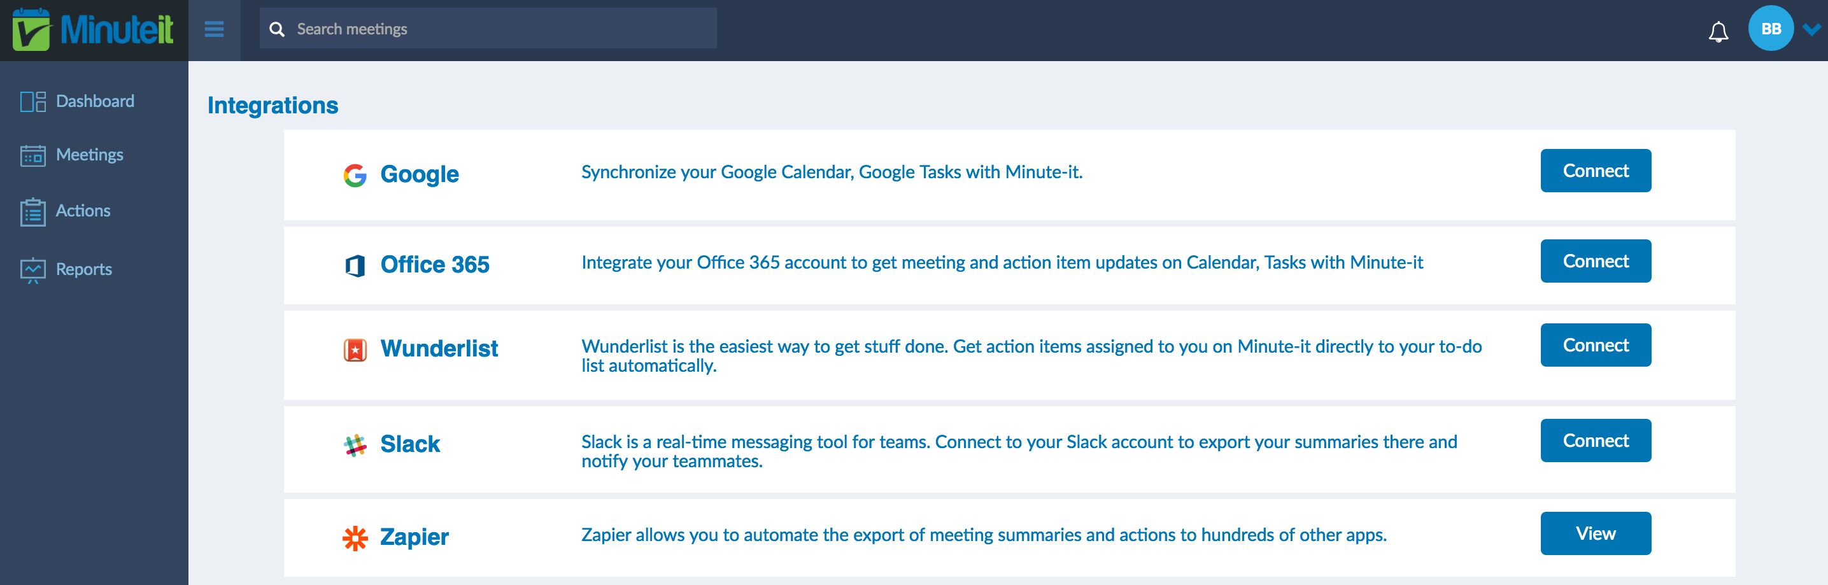The height and width of the screenshot is (585, 1828).
Task: Connect the Office 365 integration
Action: 1595,262
